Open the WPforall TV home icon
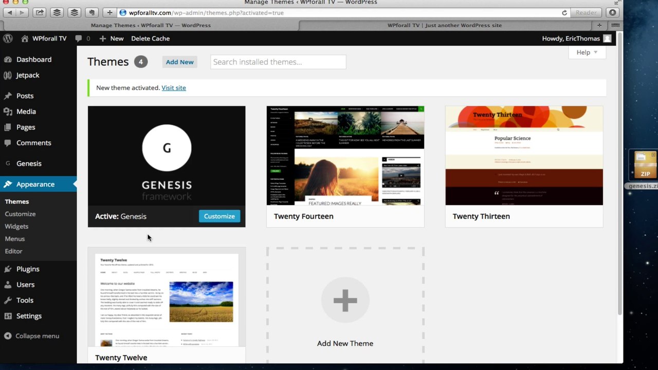The width and height of the screenshot is (658, 370). (x=25, y=39)
